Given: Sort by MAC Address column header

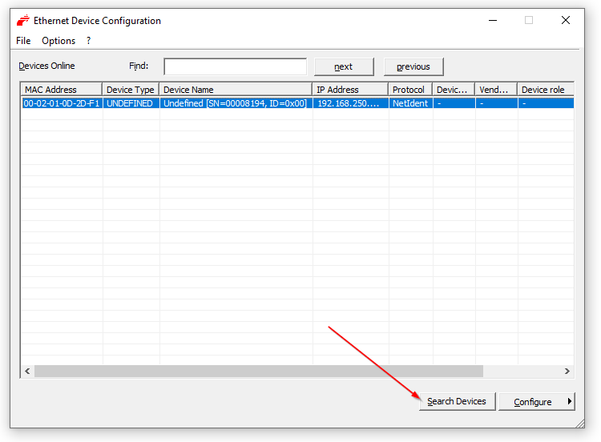Looking at the screenshot, I should click(62, 90).
